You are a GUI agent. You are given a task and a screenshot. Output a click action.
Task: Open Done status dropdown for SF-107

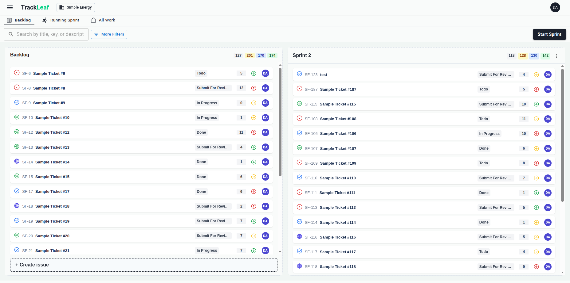point(484,148)
